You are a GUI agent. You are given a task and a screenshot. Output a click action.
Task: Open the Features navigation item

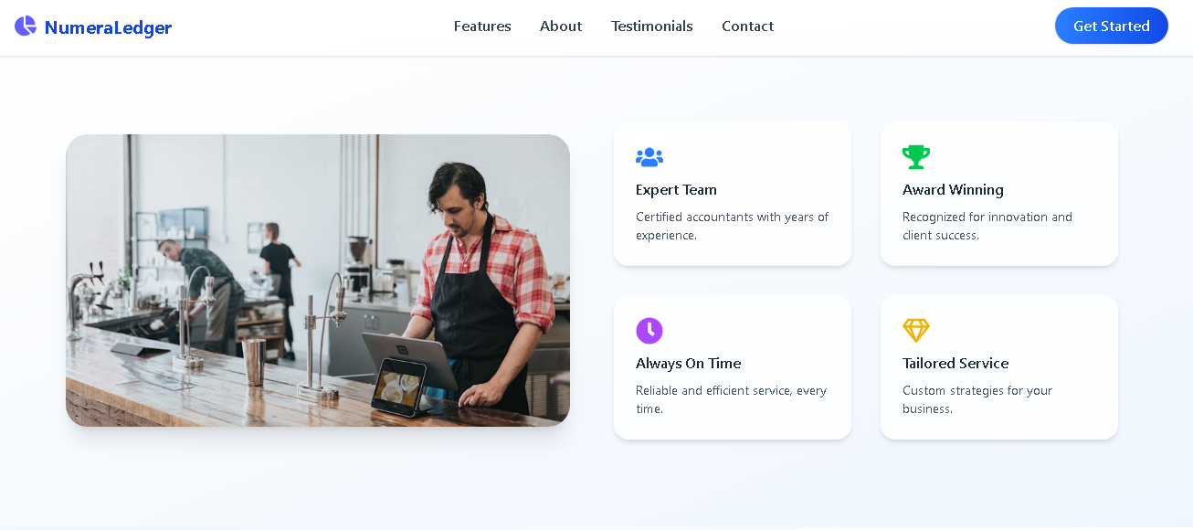pos(482,26)
